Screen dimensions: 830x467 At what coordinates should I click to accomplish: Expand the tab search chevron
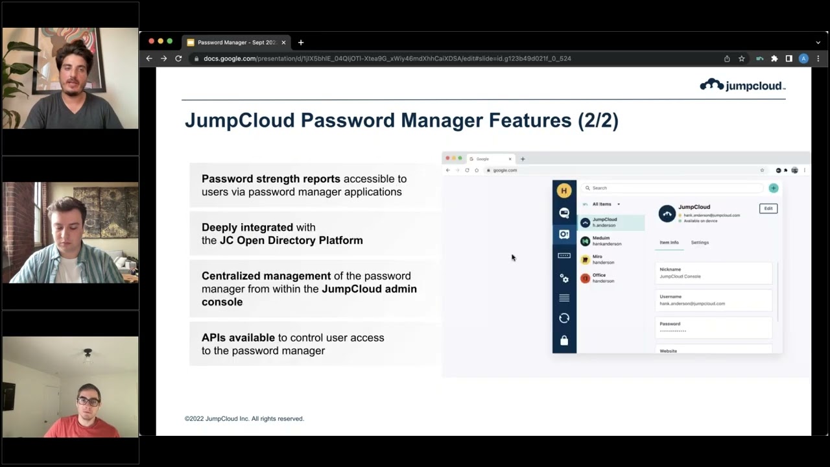[x=818, y=43]
